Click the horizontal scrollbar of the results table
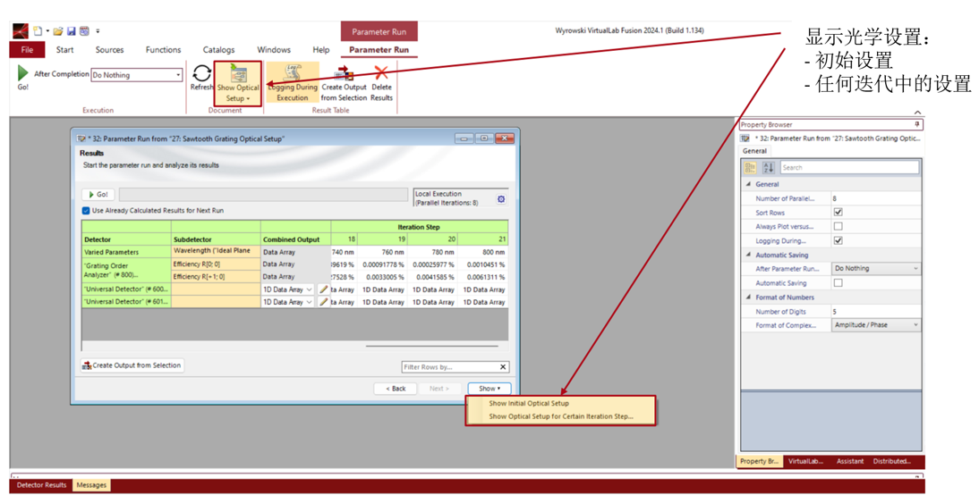Screen dimensions: 979x503 431,345
